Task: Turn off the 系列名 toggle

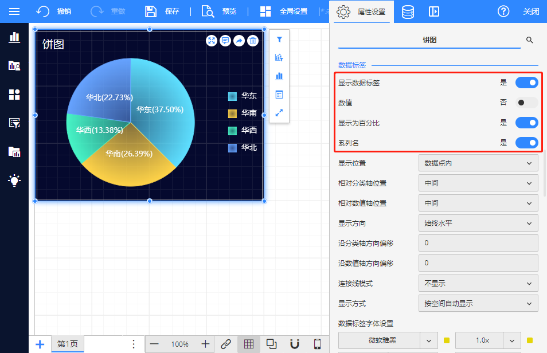Action: pos(526,143)
